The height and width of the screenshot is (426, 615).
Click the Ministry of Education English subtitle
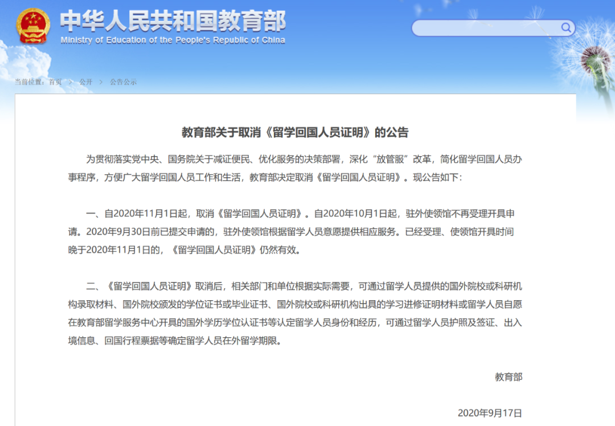point(173,40)
